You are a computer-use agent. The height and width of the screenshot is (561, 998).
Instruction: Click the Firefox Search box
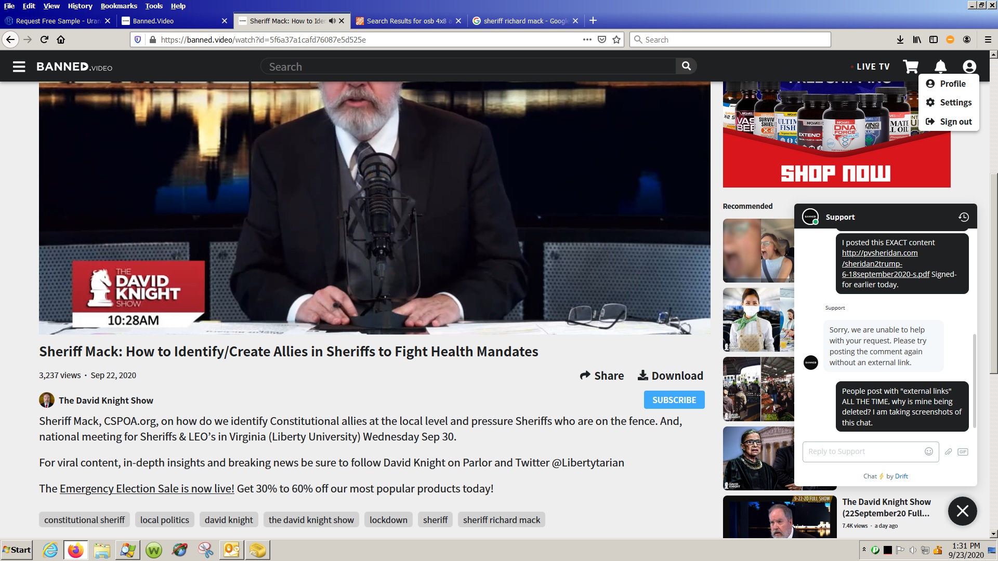pyautogui.click(x=730, y=39)
